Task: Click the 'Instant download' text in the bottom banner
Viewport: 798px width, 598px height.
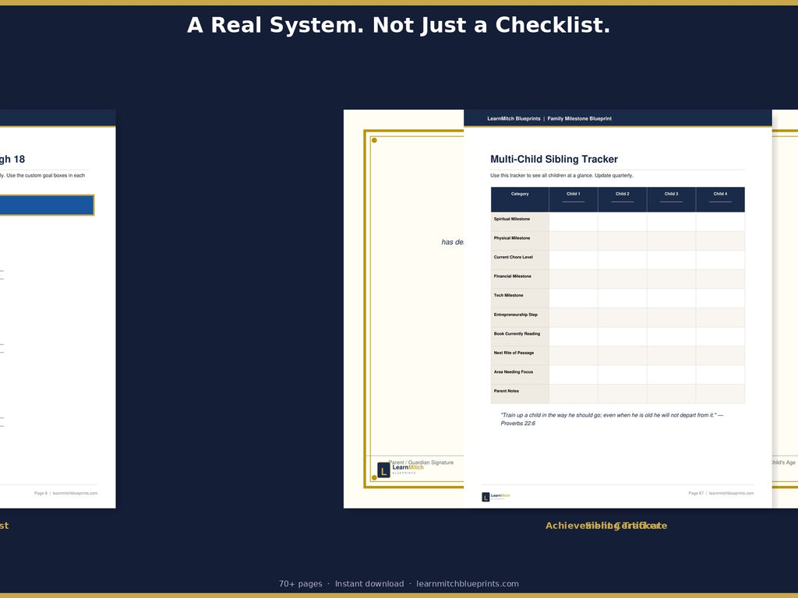Action: [x=369, y=584]
